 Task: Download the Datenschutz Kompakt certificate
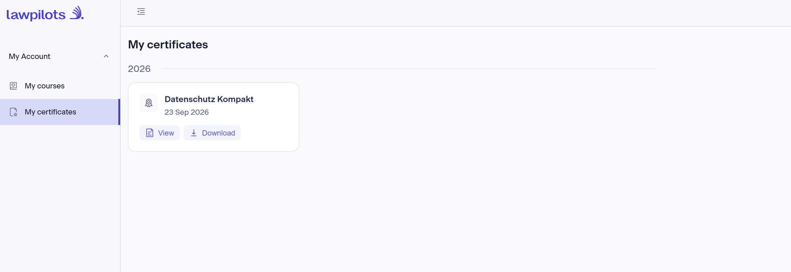[212, 133]
